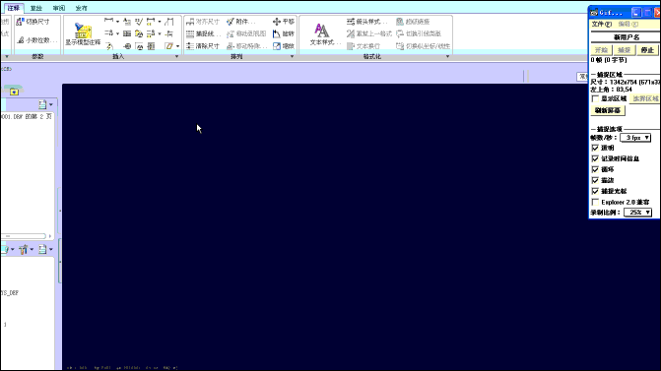
Task: Click the 刷新屏幕 refresh screen button
Action: [608, 111]
